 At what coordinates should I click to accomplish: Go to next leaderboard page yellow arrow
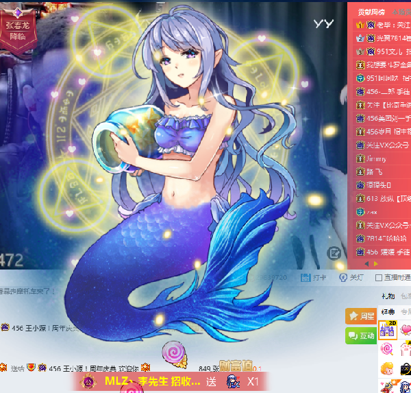coord(376,263)
